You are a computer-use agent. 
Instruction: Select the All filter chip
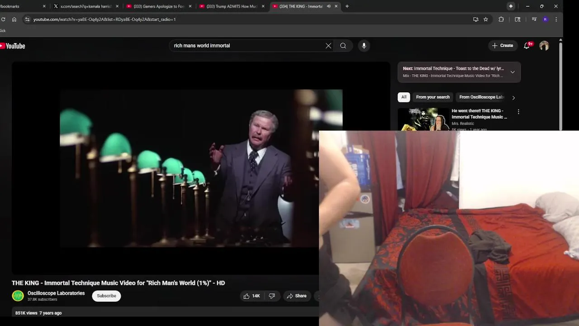403,97
